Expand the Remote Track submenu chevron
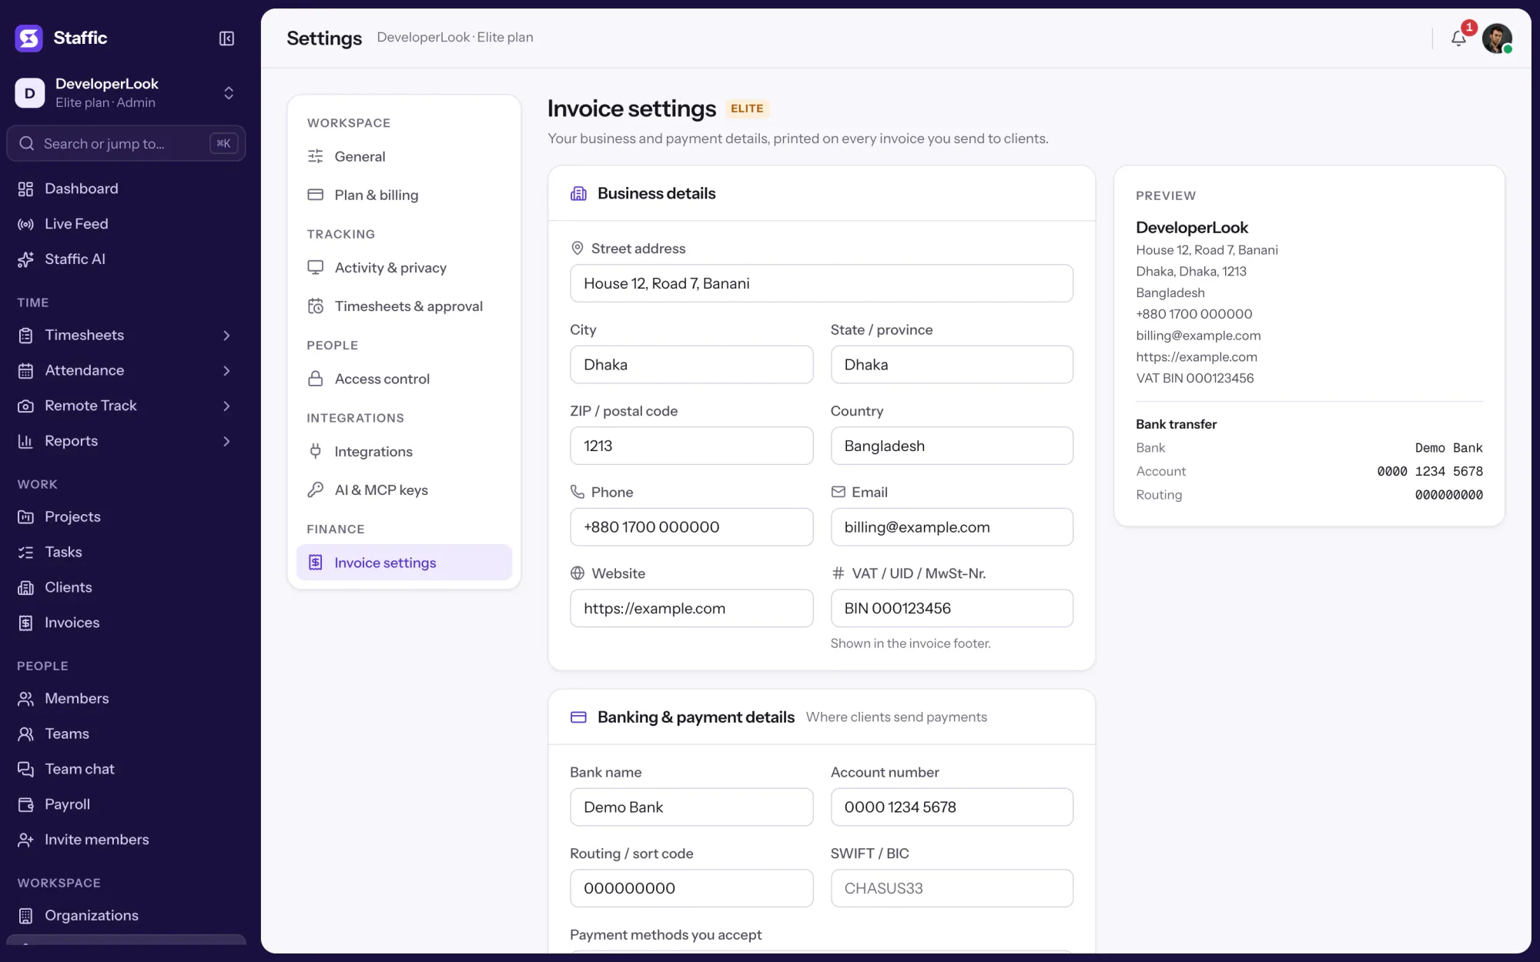Viewport: 1540px width, 962px height. pos(226,406)
